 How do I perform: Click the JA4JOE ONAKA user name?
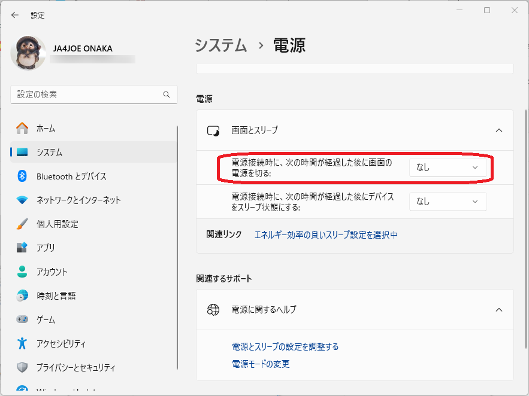click(x=83, y=48)
